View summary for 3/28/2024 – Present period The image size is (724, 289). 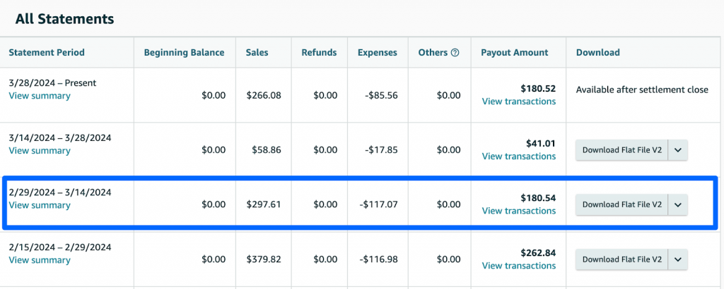(x=40, y=96)
